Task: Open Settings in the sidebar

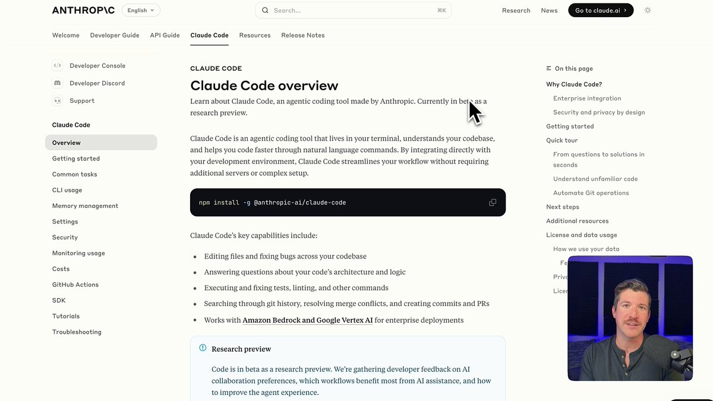Action: click(x=65, y=222)
